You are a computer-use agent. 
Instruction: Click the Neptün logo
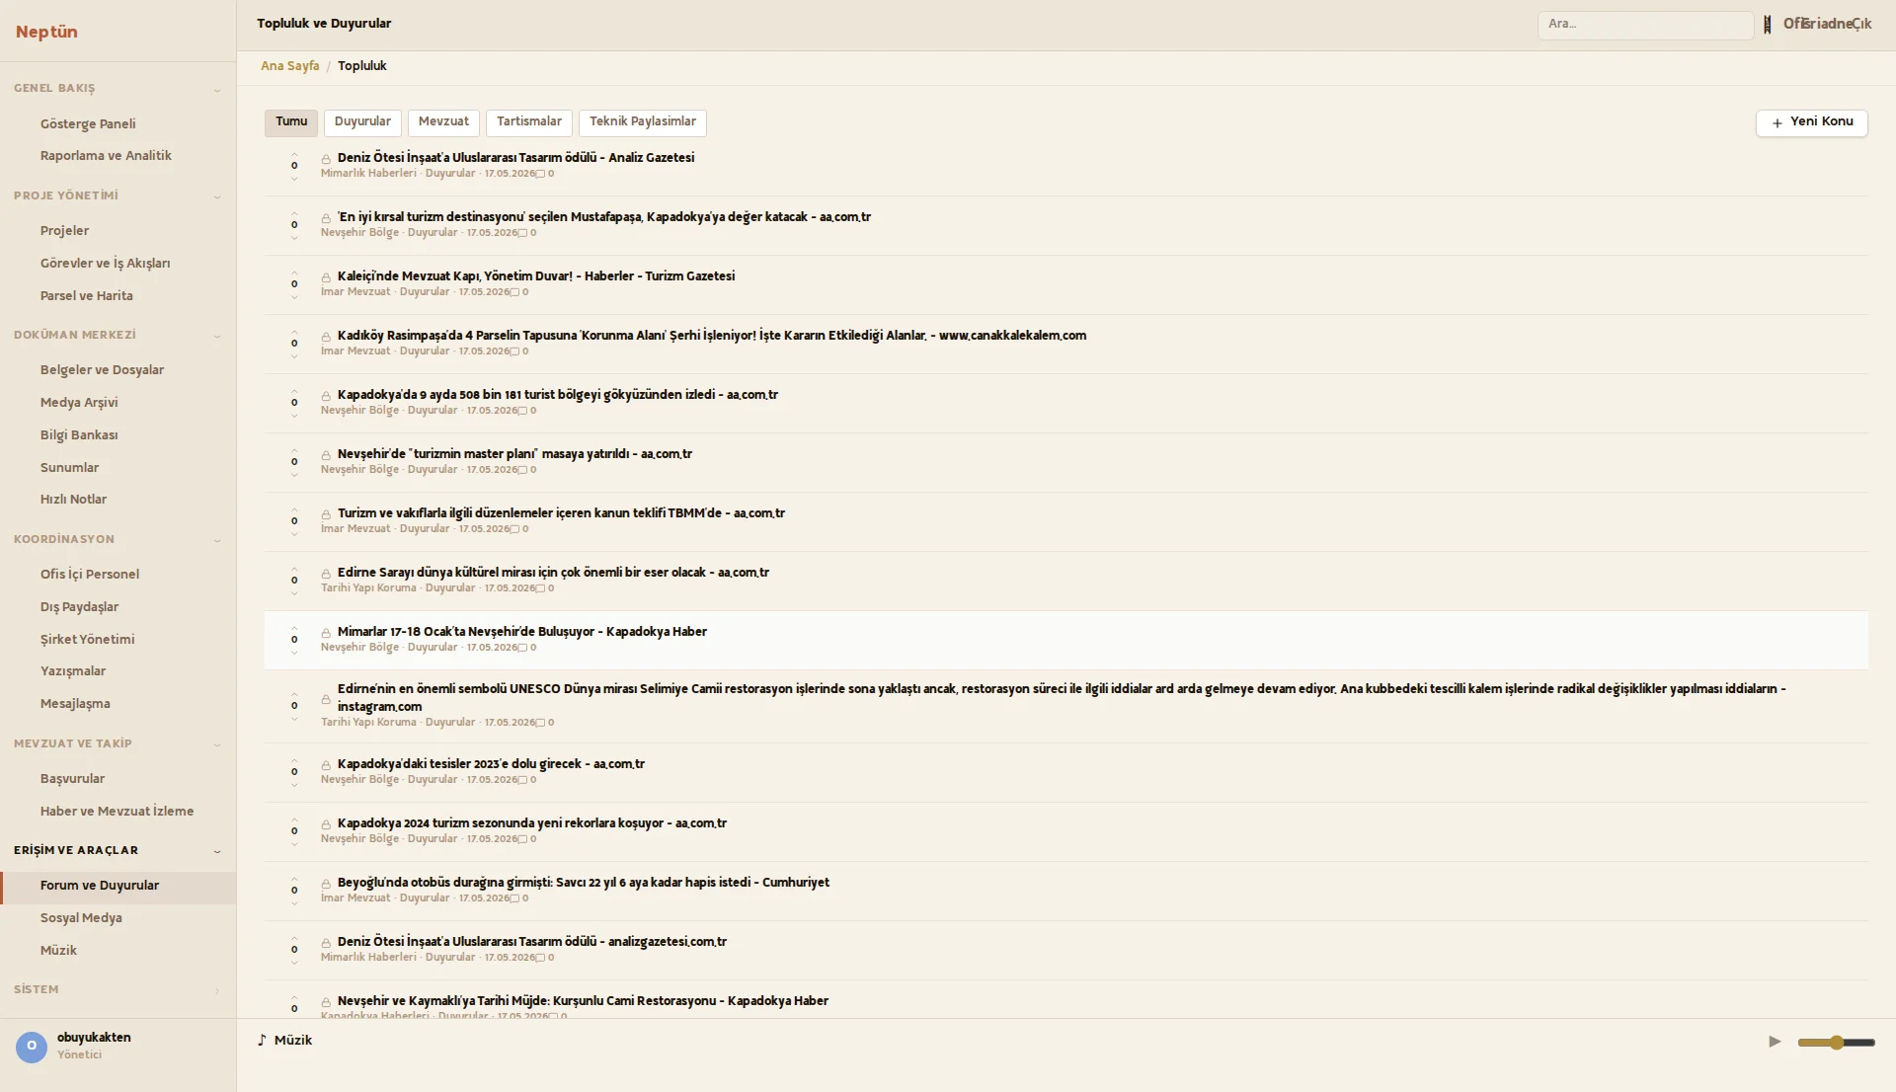pyautogui.click(x=46, y=32)
